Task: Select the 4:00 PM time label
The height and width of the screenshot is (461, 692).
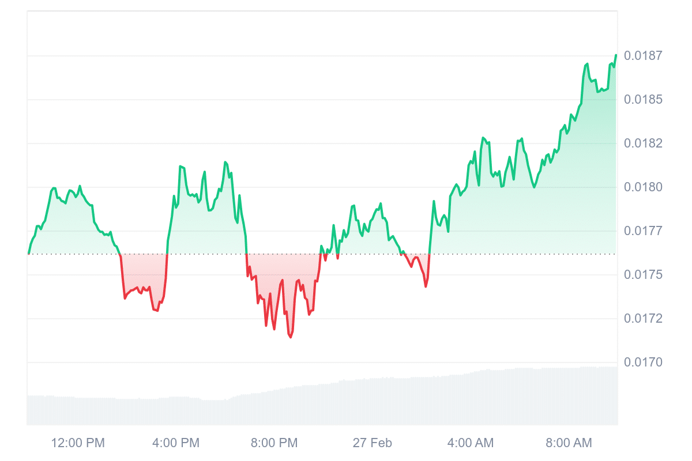Action: point(176,443)
